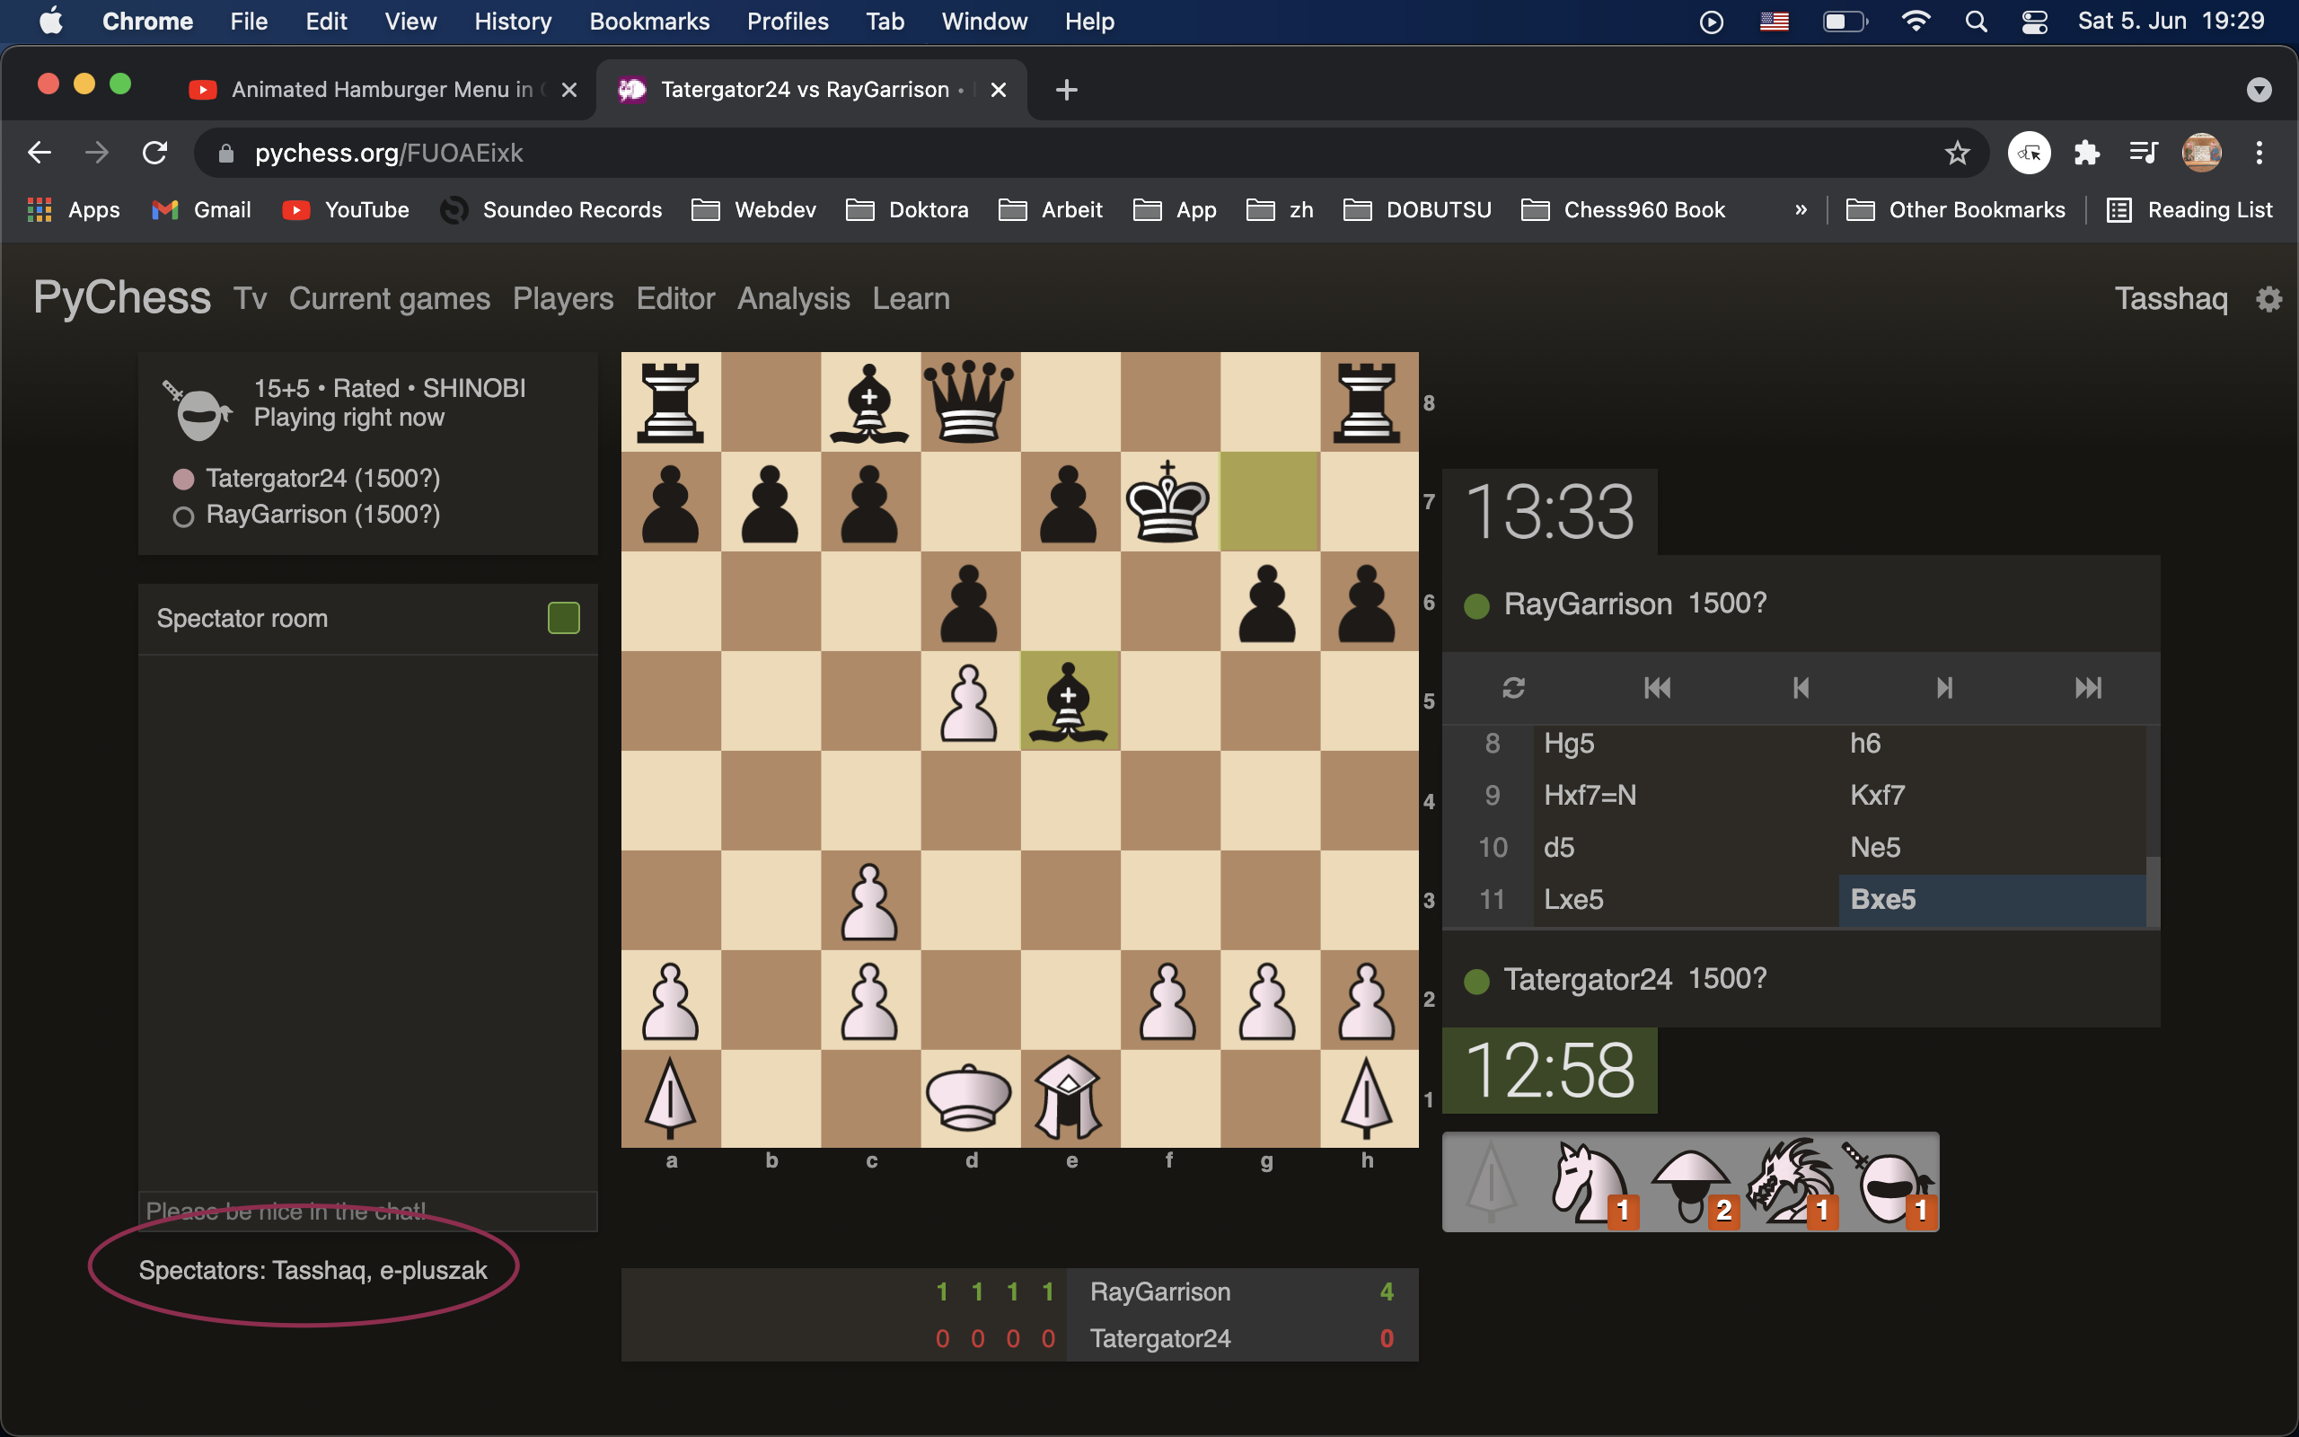Image resolution: width=2299 pixels, height=1437 pixels.
Task: Jump to first move in move list
Action: [x=1657, y=687]
